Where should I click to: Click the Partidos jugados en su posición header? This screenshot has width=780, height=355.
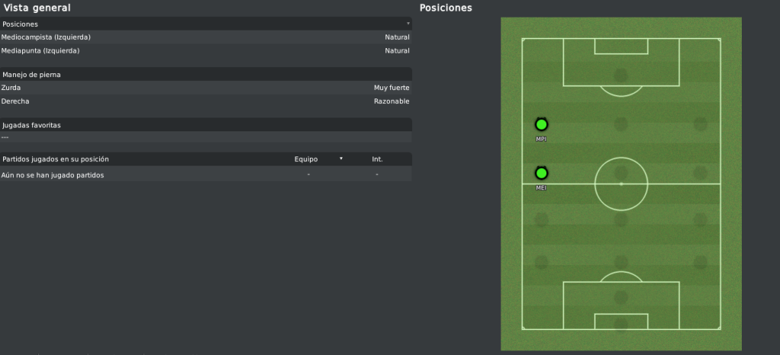coord(56,160)
